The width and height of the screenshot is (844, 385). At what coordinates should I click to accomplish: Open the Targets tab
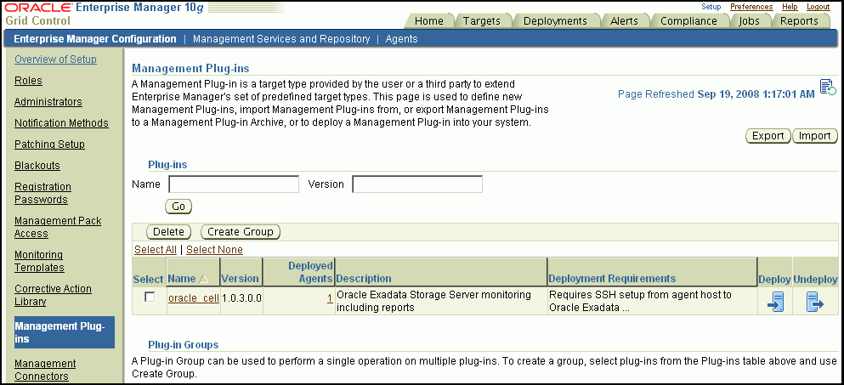tap(481, 20)
